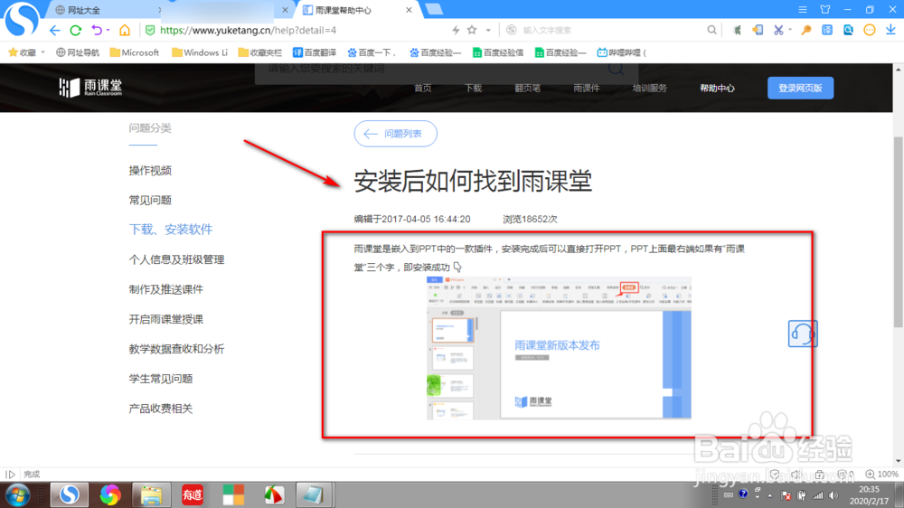Bookmark the page with the star icon
The height and width of the screenshot is (508, 904).
point(472,30)
